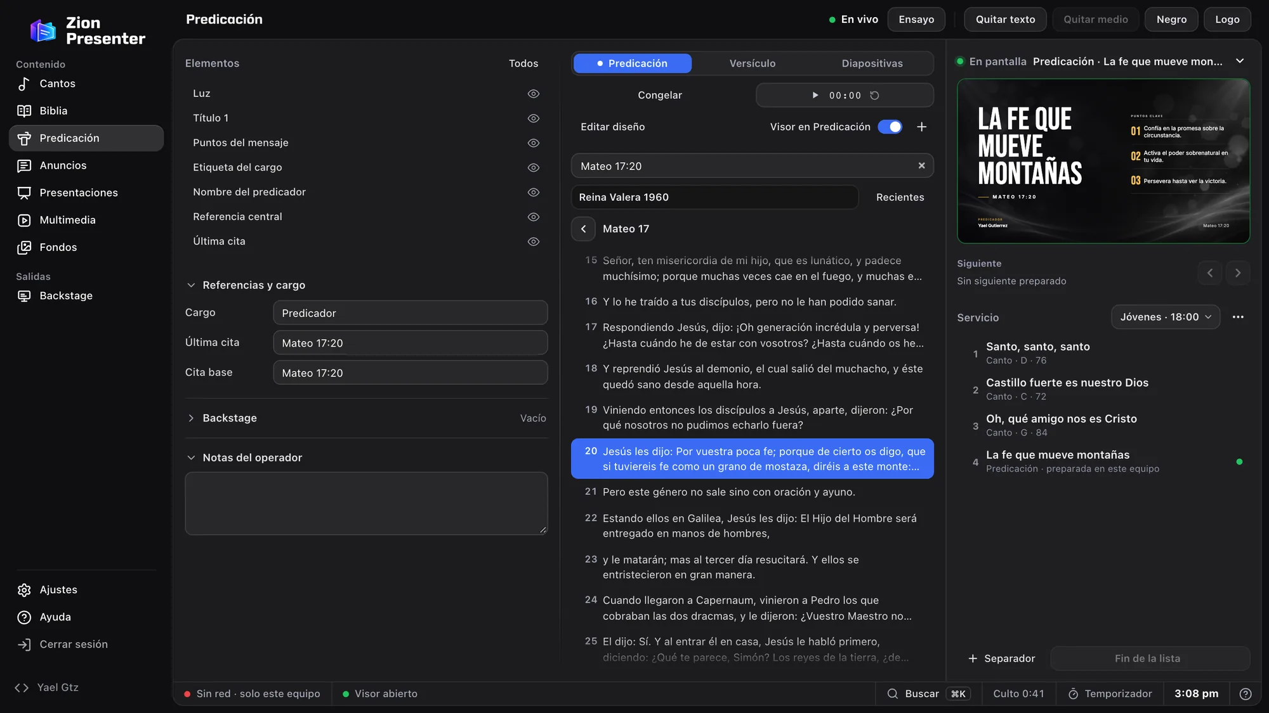The width and height of the screenshot is (1269, 713).
Task: Open the Presentaciones screen icon
Action: coord(24,193)
